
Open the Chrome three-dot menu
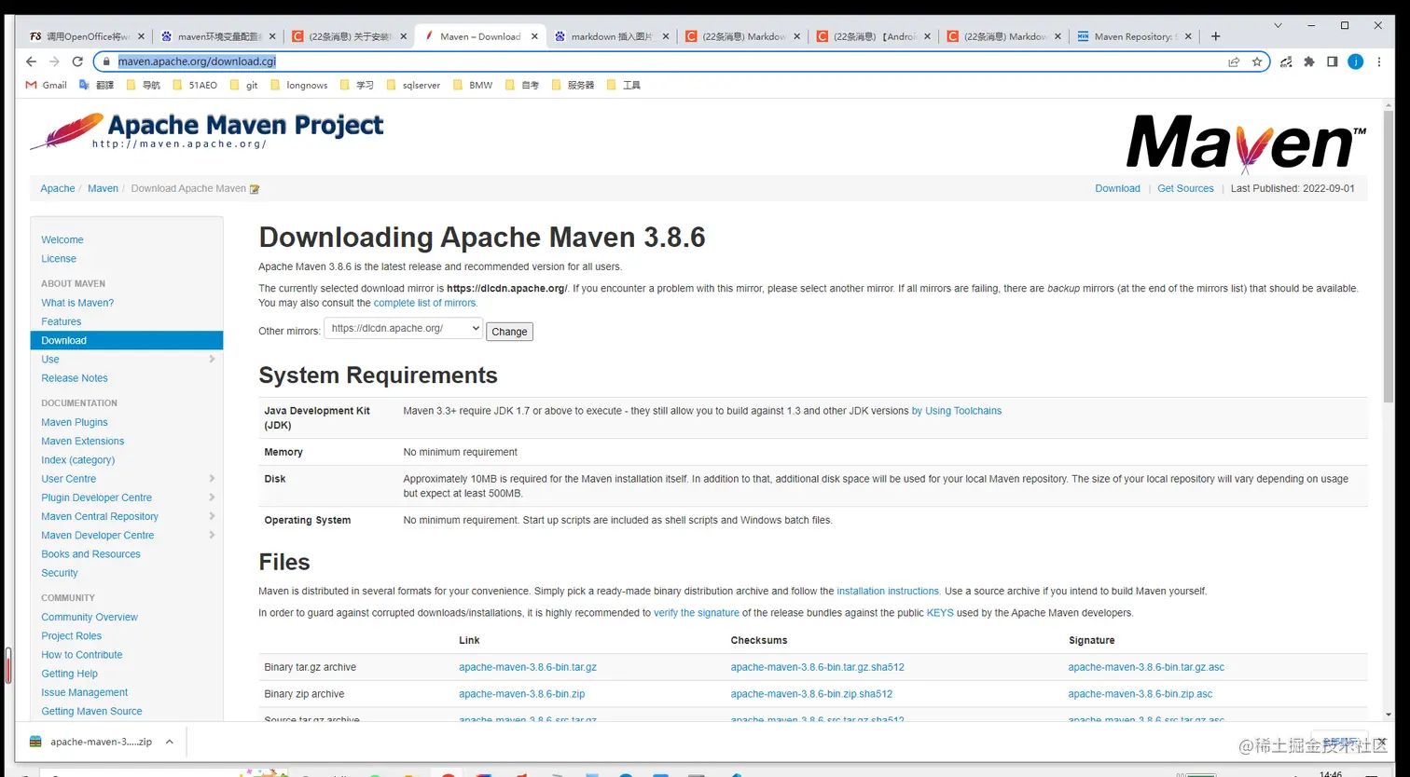1379,61
